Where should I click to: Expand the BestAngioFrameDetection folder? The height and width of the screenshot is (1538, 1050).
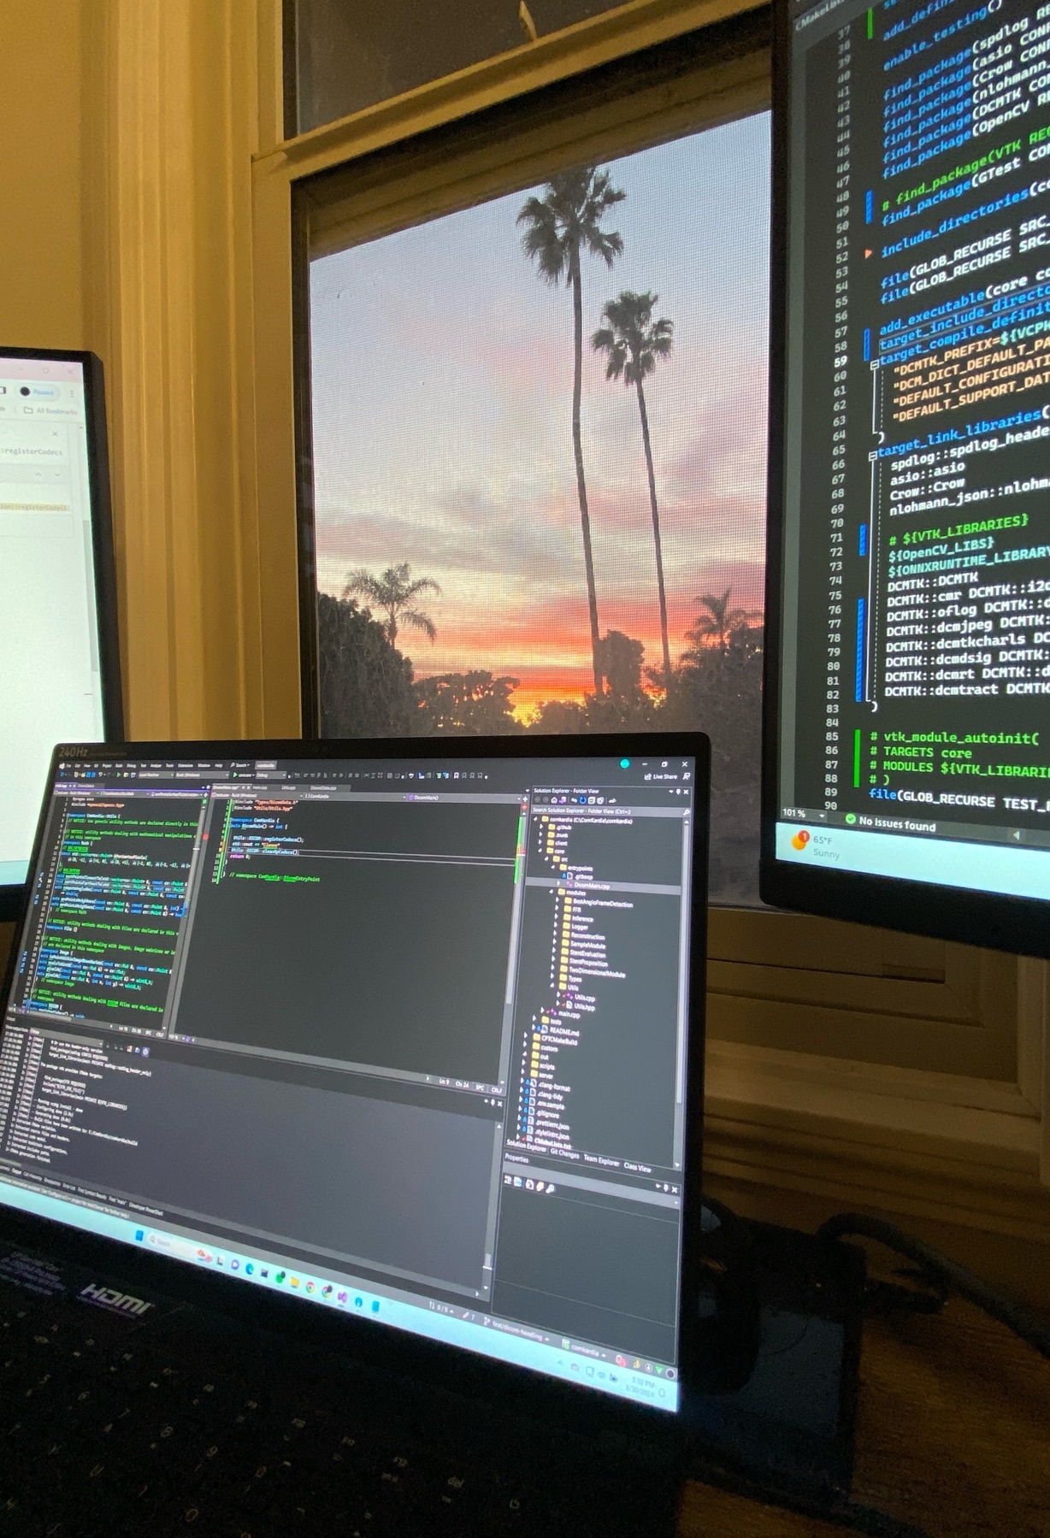pos(557,899)
